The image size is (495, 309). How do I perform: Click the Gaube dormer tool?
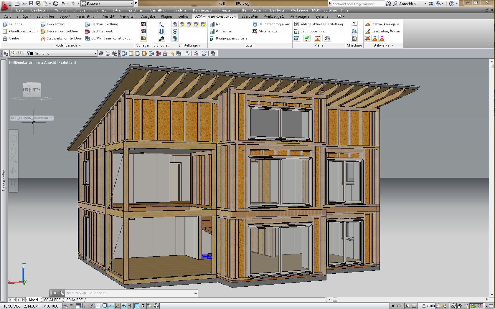pyautogui.click(x=11, y=38)
